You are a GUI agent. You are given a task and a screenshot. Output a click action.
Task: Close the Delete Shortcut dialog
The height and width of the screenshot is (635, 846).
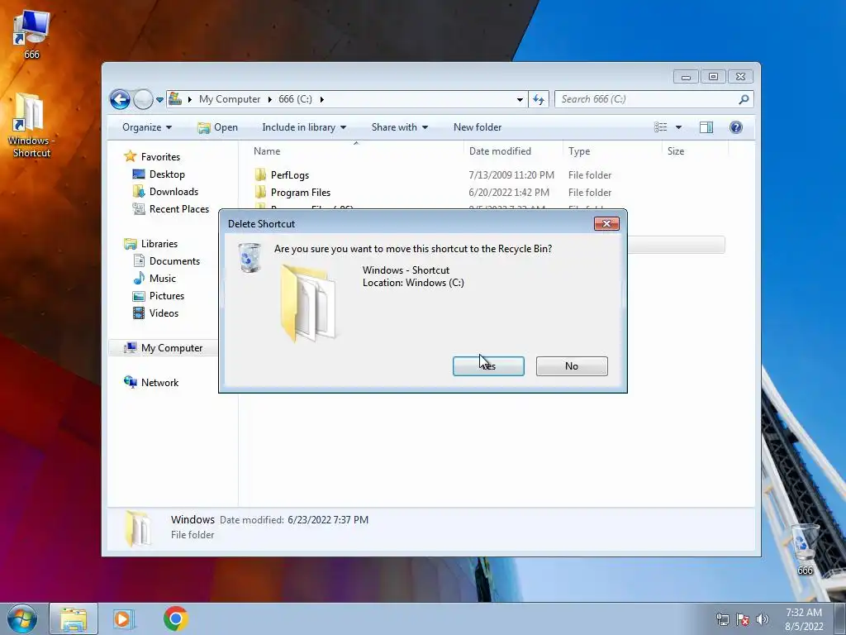[606, 223]
